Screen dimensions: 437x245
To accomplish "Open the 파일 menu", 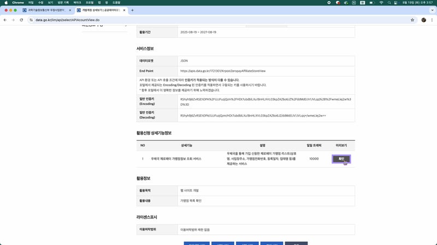I will click(31, 3).
